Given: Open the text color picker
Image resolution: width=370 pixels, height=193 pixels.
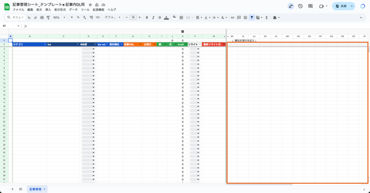Looking at the screenshot, I should tap(166, 17).
